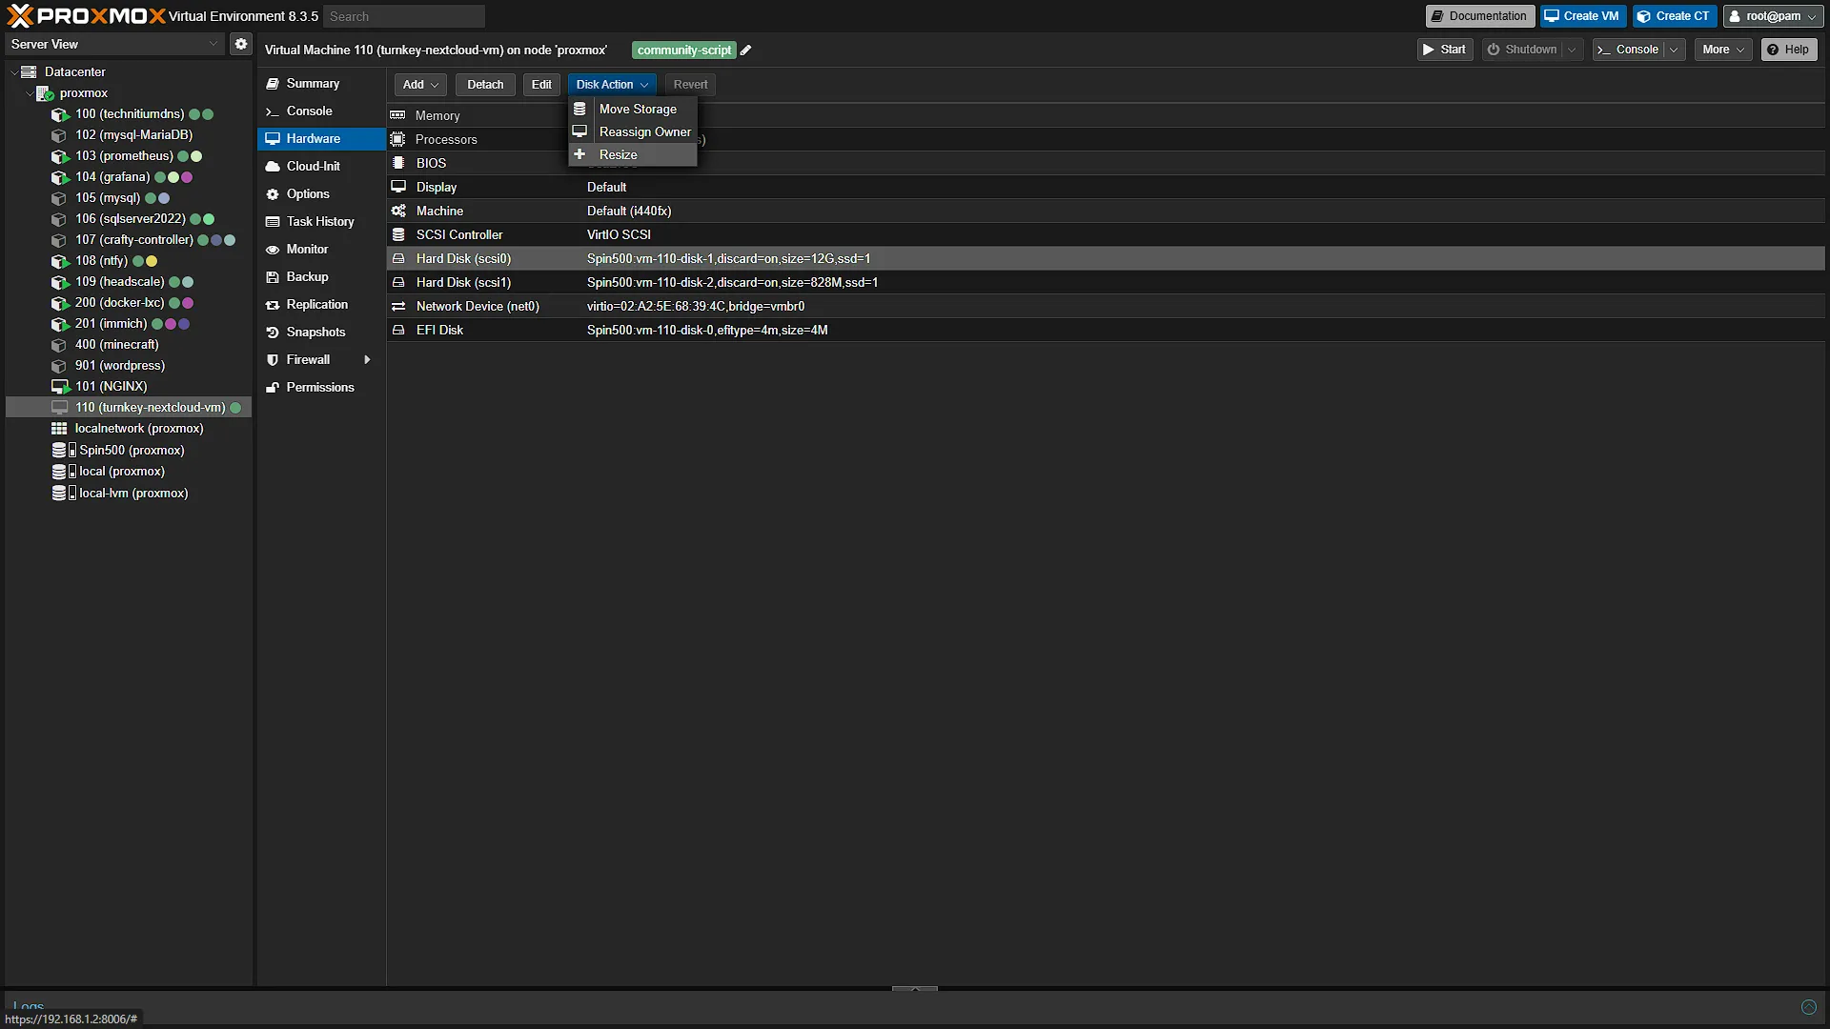This screenshot has height=1029, width=1830.
Task: Click the Detach button
Action: [485, 85]
